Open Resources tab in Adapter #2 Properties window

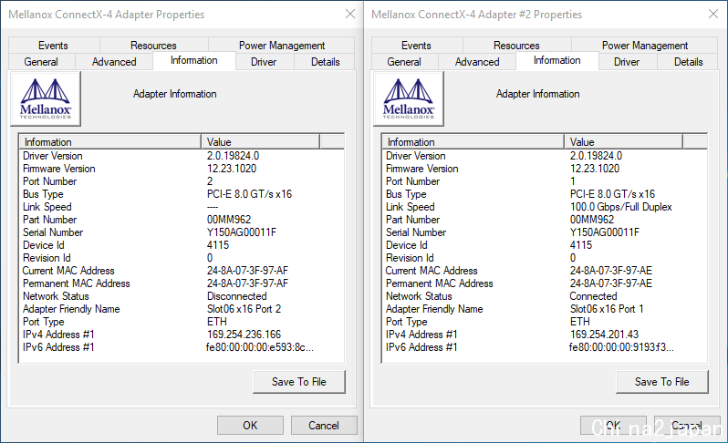click(516, 45)
